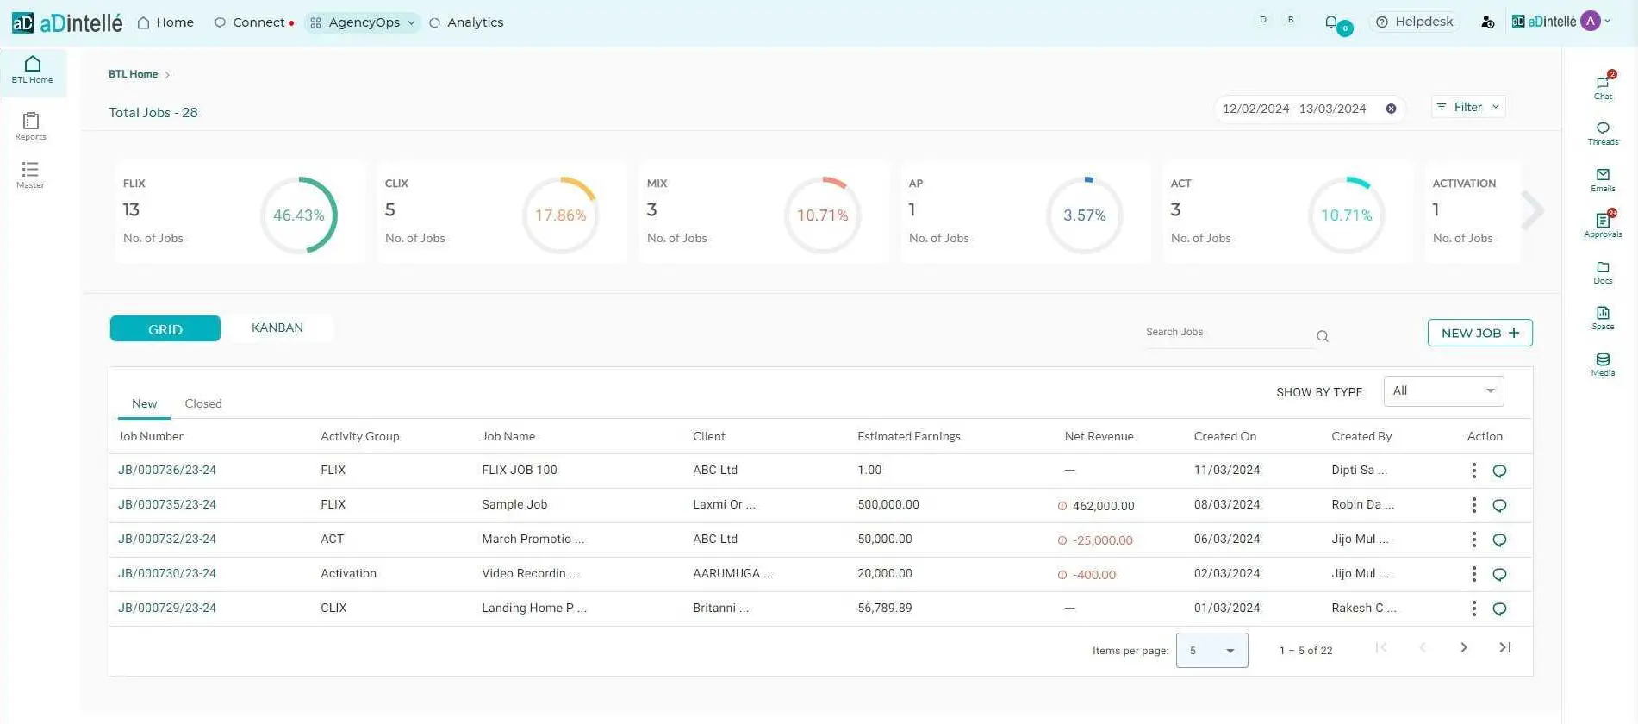Open Chat panel on right sidebar

pos(1603,87)
